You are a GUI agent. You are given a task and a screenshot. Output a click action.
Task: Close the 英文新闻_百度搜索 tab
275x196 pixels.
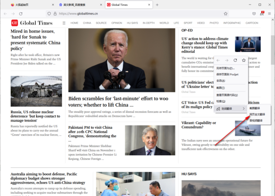point(101,5)
